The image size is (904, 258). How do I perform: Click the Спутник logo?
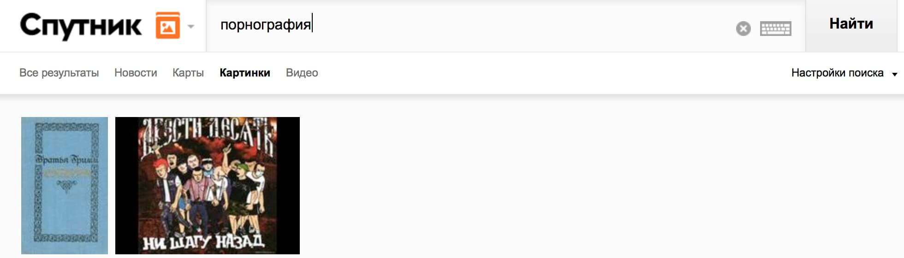[x=81, y=26]
